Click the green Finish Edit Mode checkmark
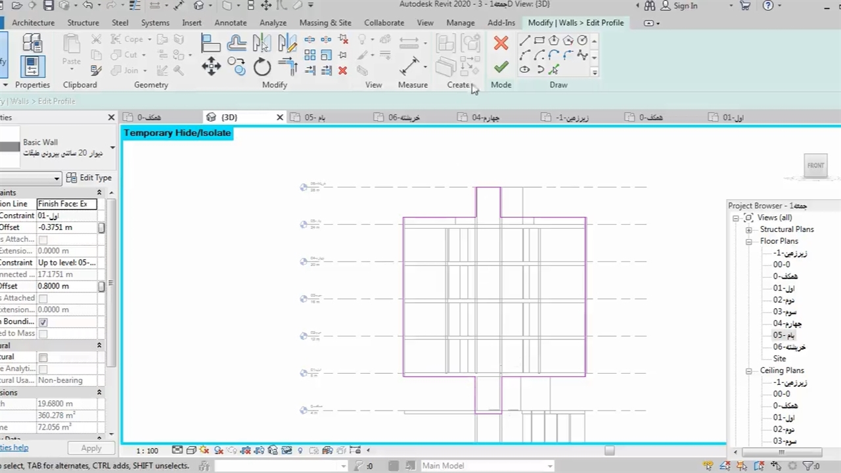Viewport: 841px width, 473px height. pyautogui.click(x=501, y=67)
